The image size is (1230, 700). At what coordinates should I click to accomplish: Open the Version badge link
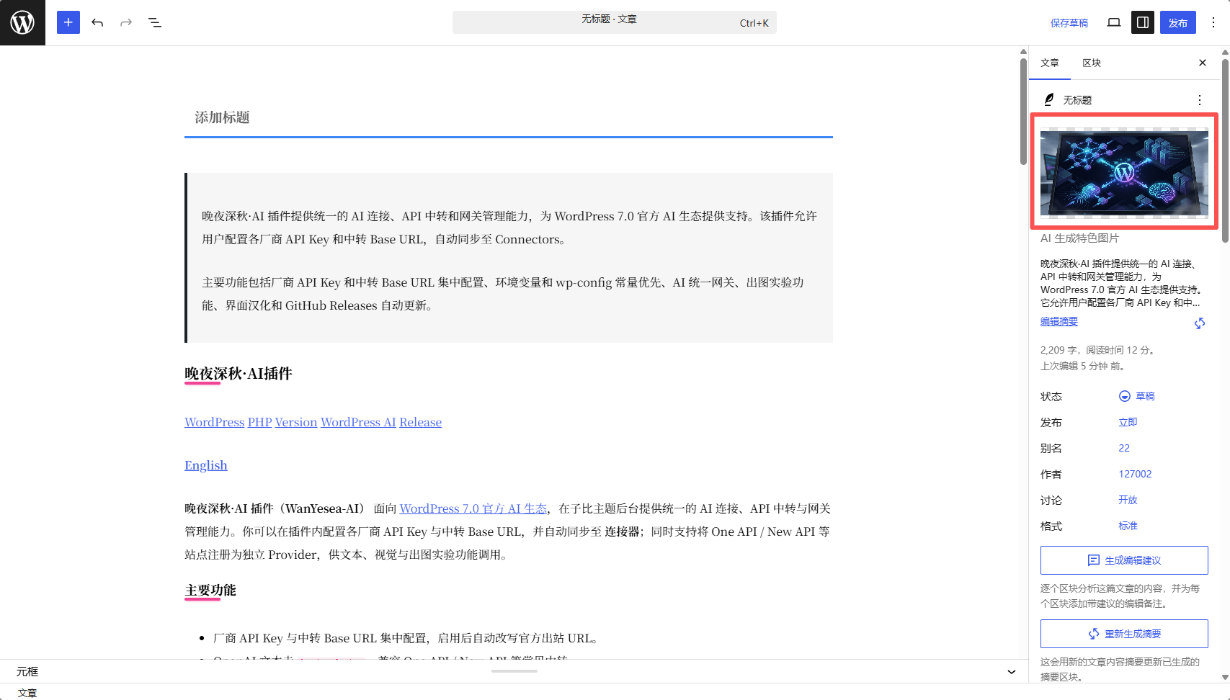[296, 422]
